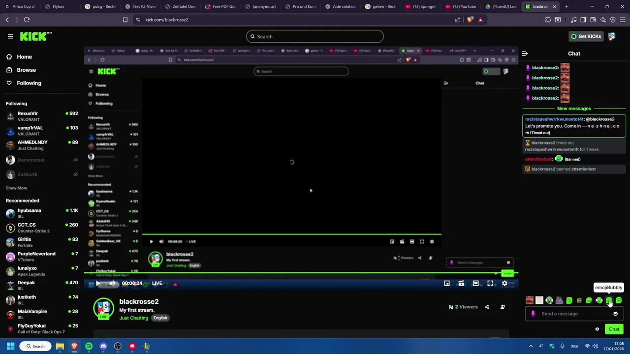The image size is (630, 354).
Task: Click the English language tag
Action: [160, 318]
